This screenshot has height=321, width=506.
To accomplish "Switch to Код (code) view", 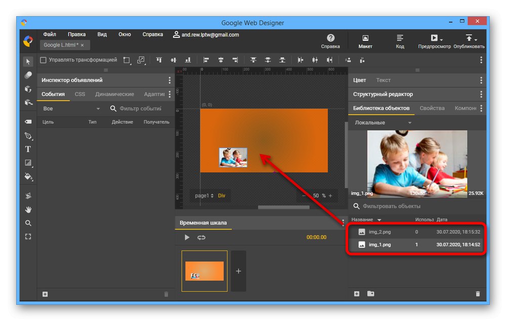I will pos(400,41).
